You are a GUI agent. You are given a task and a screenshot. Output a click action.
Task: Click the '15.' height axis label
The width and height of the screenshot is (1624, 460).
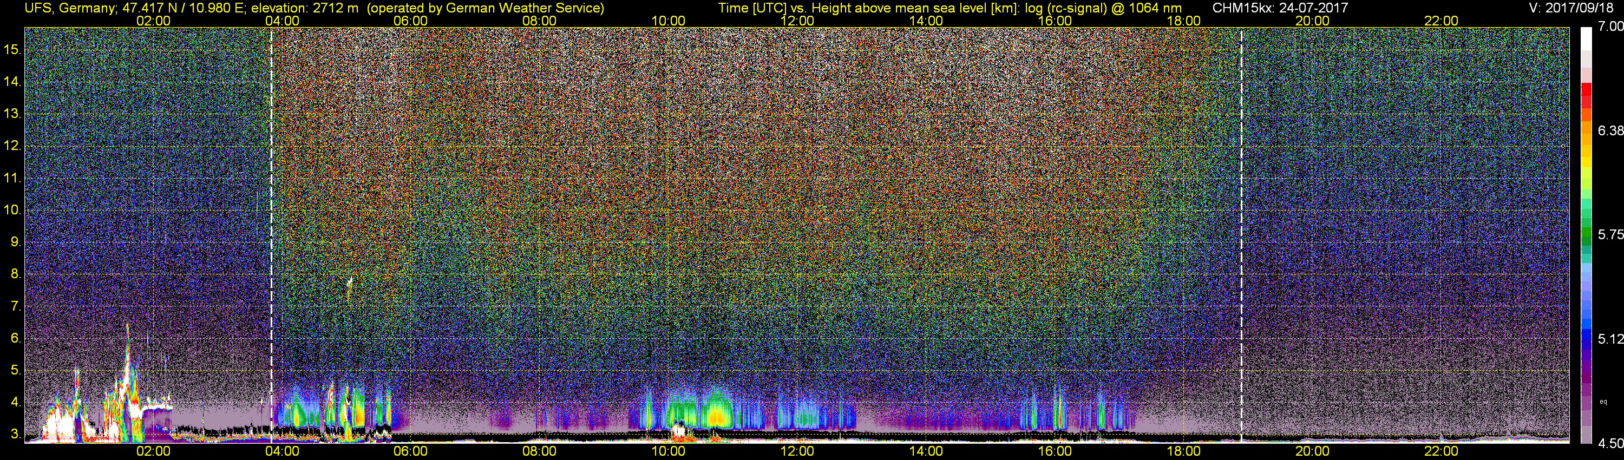coord(12,49)
